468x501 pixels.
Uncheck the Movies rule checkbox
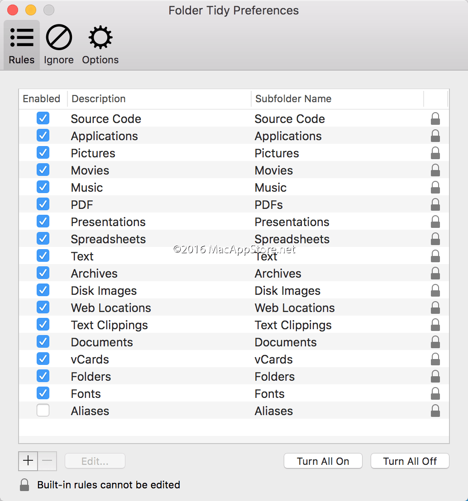tap(43, 170)
